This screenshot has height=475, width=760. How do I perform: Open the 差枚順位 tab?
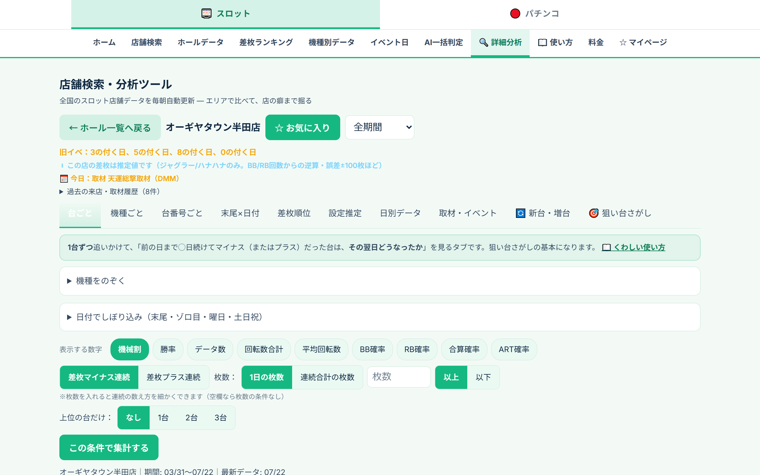294,214
